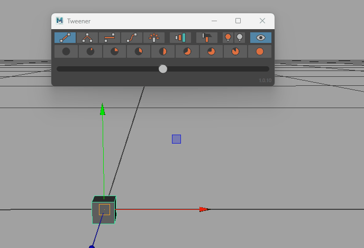The image size is (364, 248).
Task: Select the Towards neighbors tween mode icon
Action: [87, 38]
